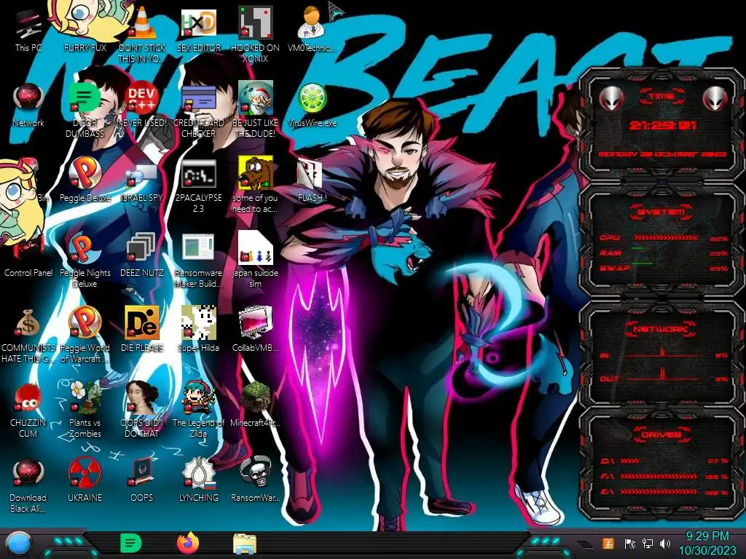Viewport: 746px width, 559px height.
Task: Click the network tray icon
Action: point(648,543)
